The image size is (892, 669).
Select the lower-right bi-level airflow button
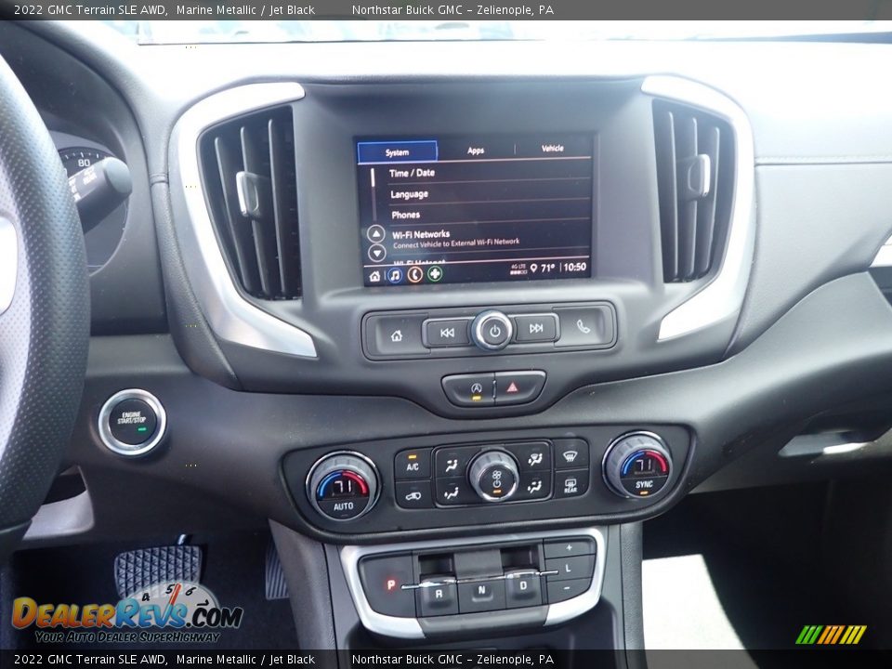tap(535, 486)
